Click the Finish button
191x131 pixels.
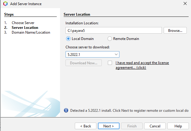(x=132, y=126)
